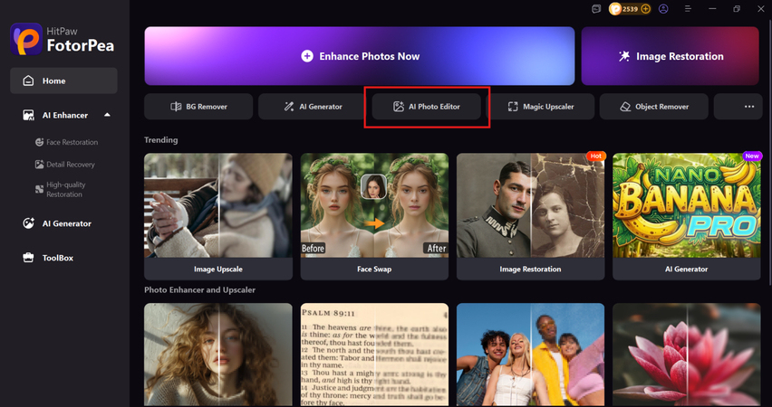
Task: Click the Trending section heading
Action: [x=161, y=140]
